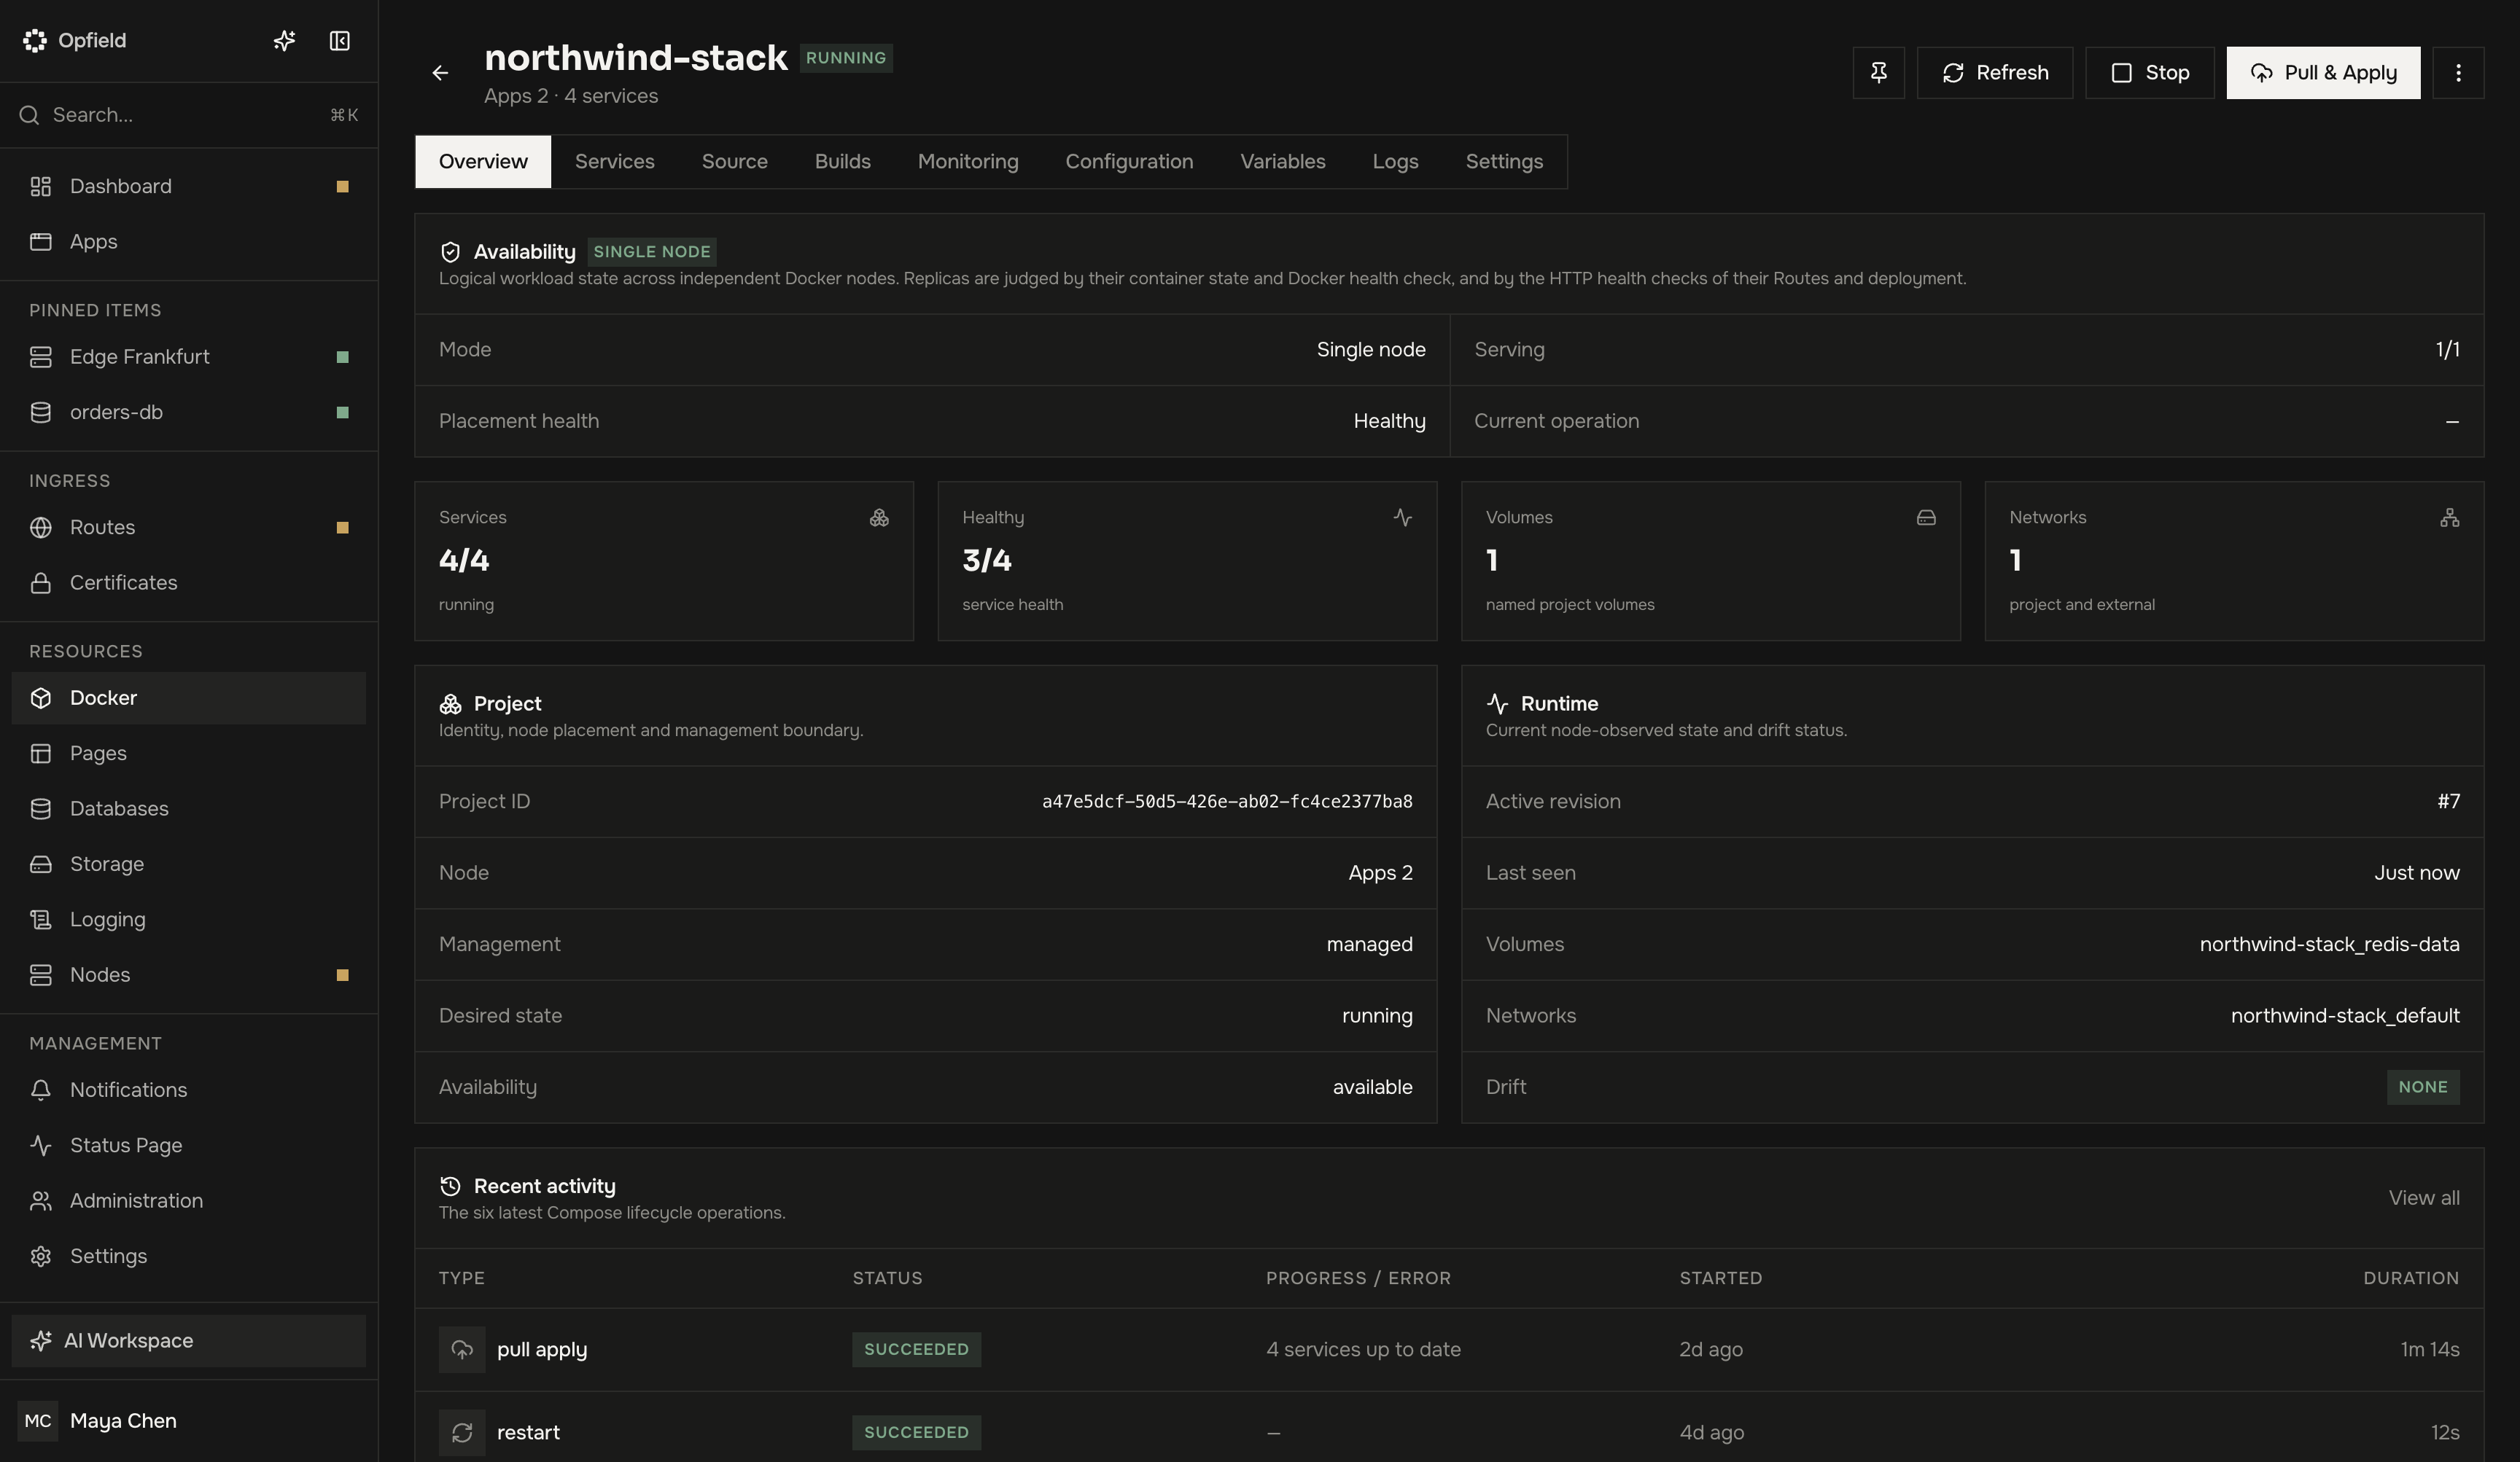Click the pull apply cloud icon in activity
Image resolution: width=2520 pixels, height=1462 pixels.
pos(462,1350)
